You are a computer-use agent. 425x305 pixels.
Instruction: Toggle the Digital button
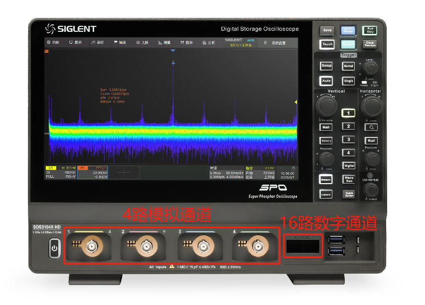click(349, 166)
